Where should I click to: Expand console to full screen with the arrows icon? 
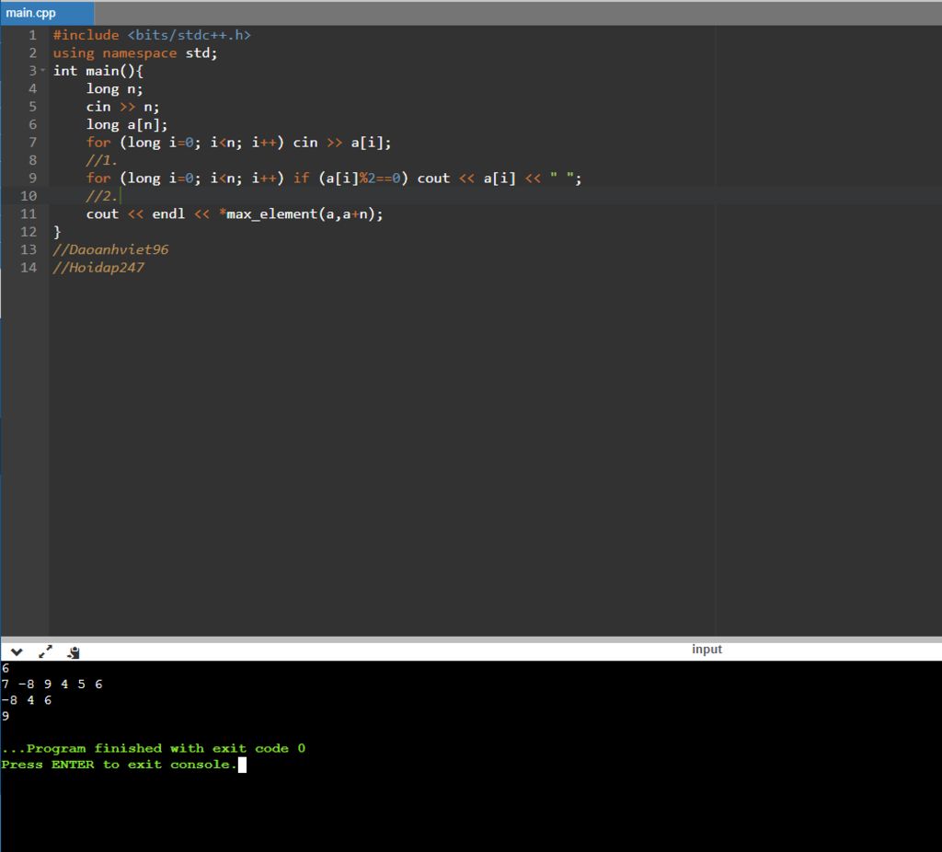45,652
